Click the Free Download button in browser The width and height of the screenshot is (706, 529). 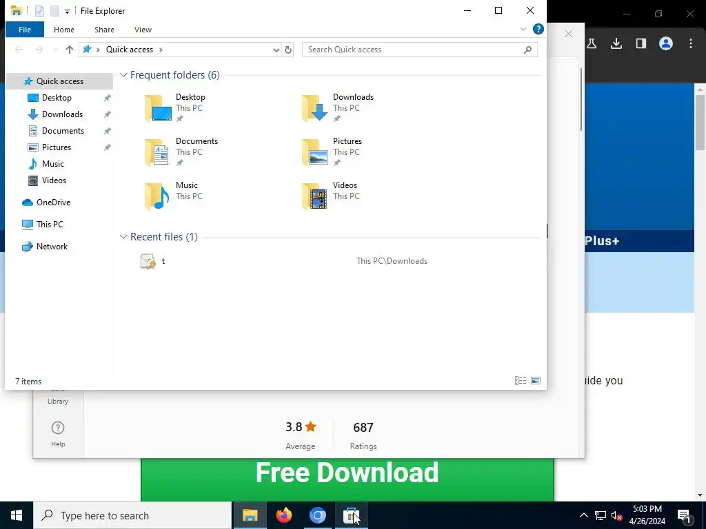click(x=347, y=479)
